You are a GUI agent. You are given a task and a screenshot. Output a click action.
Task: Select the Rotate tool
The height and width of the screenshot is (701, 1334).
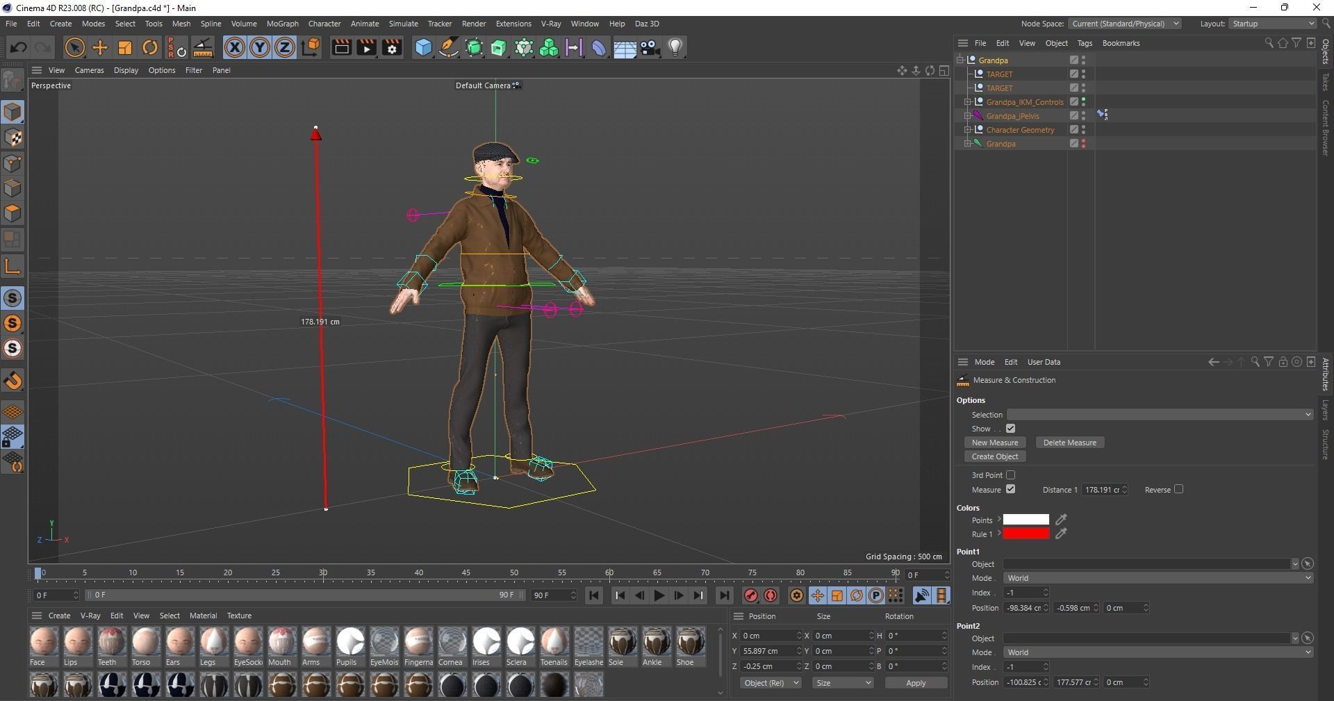tap(150, 47)
